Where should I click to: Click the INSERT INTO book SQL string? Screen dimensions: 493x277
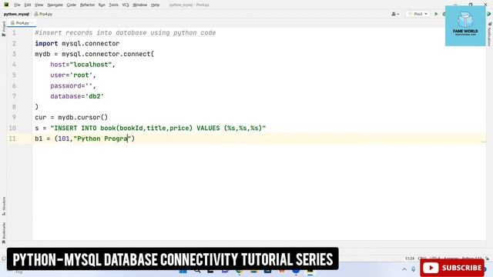(158, 128)
